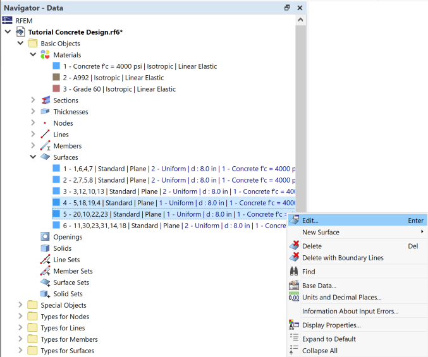Click the Nodes red dot icon
The image size is (428, 357).
tap(45, 123)
